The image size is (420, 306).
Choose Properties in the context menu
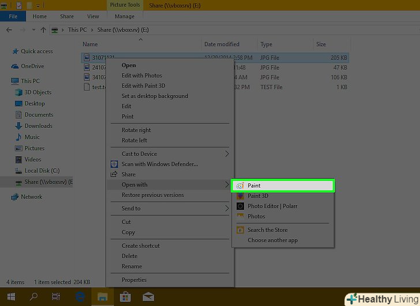[x=134, y=280]
